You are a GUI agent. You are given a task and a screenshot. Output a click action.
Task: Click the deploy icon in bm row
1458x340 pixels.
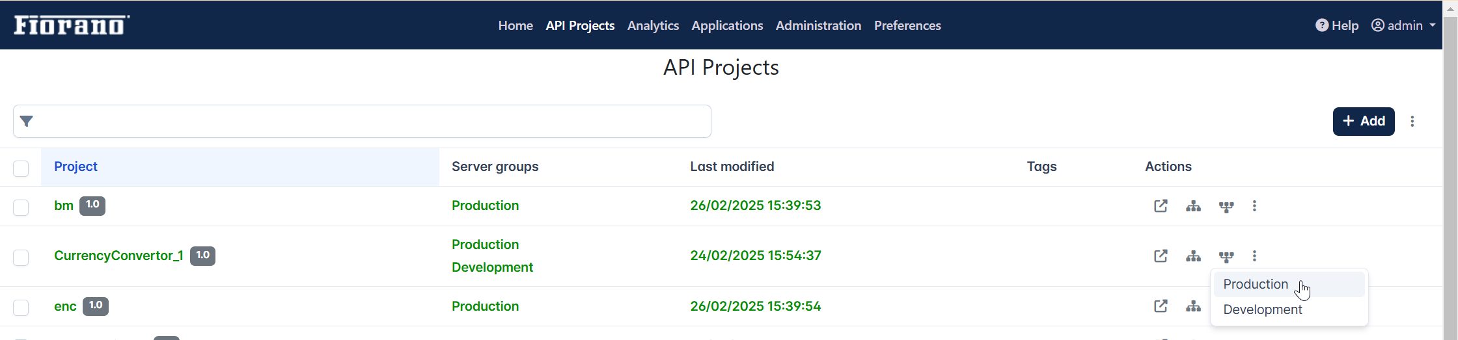[1226, 207]
